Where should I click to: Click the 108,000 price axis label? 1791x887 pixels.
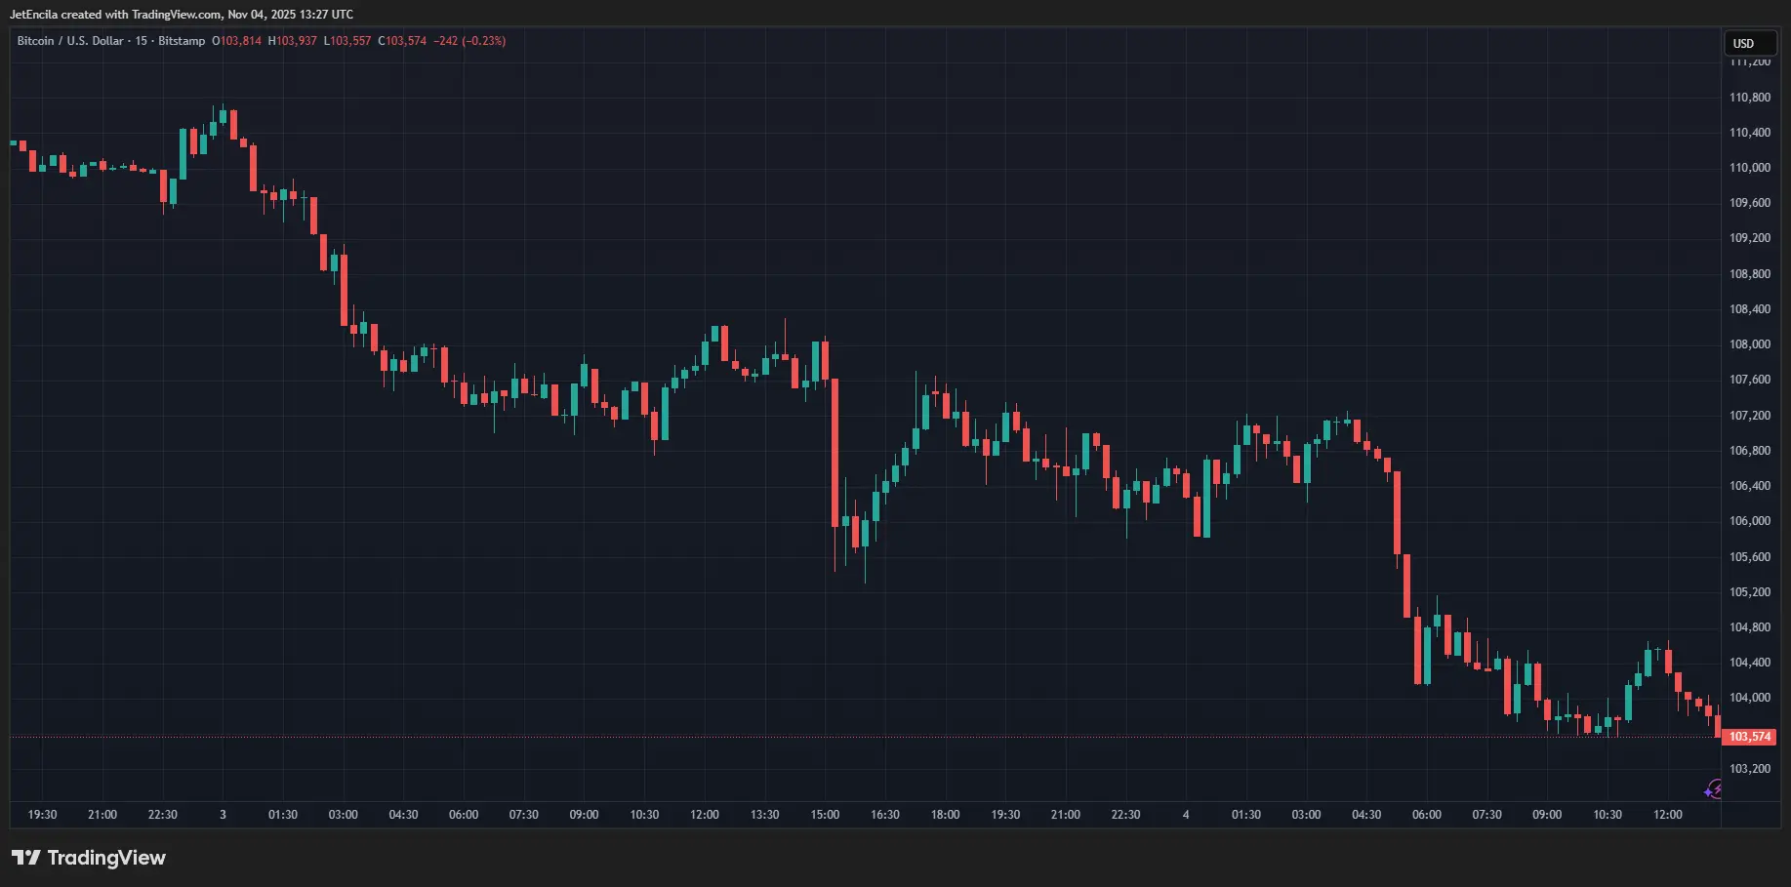pos(1750,344)
